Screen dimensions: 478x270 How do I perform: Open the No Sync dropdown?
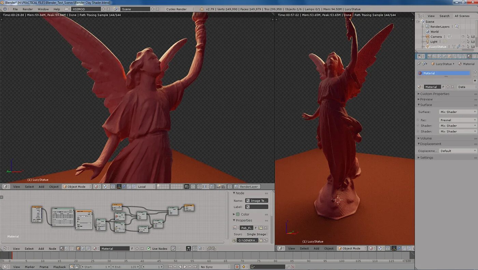pos(216,267)
